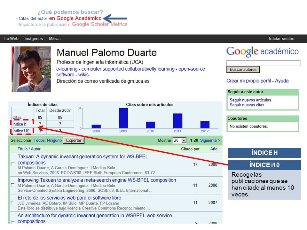The width and height of the screenshot is (307, 230).
Task: Click the ÍNDICE H slide tab
Action: [x=264, y=153]
